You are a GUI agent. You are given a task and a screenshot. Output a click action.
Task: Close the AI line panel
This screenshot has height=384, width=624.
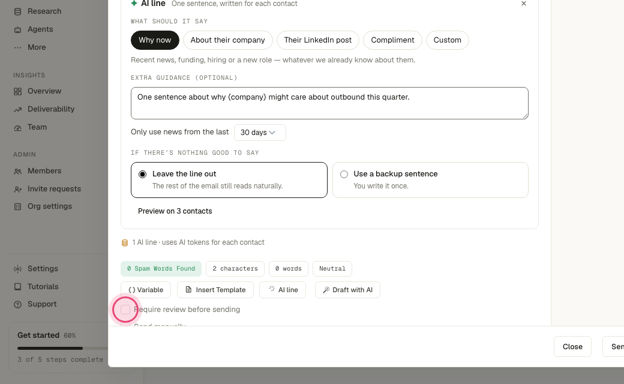tap(524, 4)
